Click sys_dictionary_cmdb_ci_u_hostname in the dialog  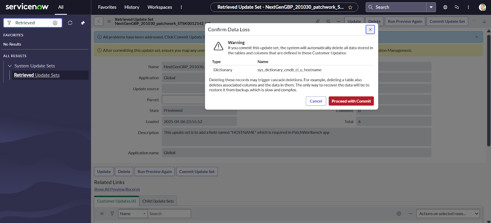[x=289, y=70]
